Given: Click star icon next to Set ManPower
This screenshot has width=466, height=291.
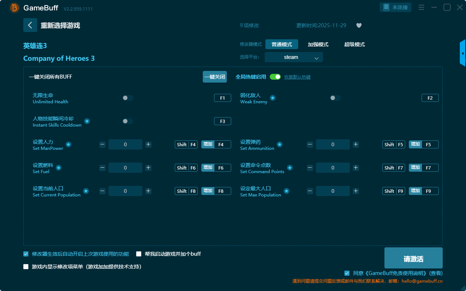Looking at the screenshot, I should click(x=68, y=144).
